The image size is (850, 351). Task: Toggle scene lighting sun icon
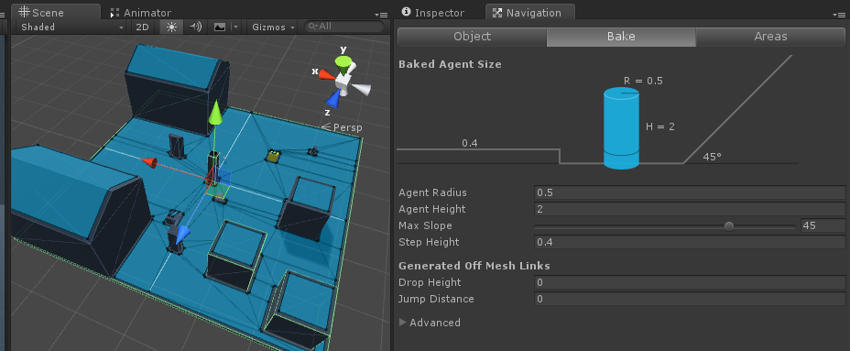(171, 27)
